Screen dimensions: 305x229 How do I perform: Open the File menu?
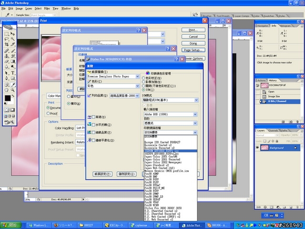tap(3, 9)
